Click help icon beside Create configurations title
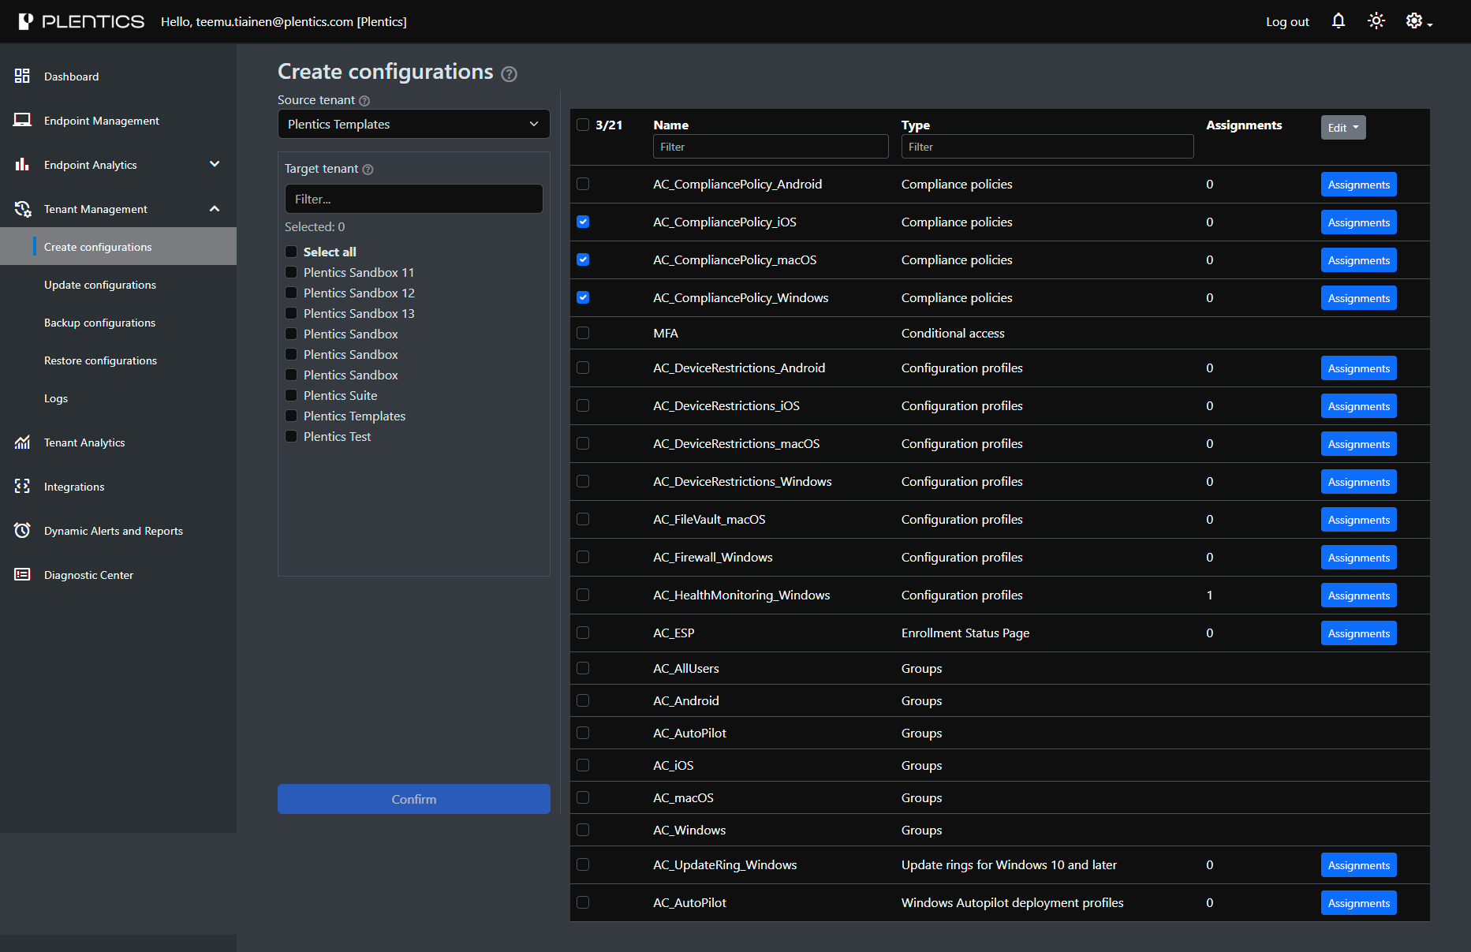The image size is (1471, 952). (x=510, y=74)
